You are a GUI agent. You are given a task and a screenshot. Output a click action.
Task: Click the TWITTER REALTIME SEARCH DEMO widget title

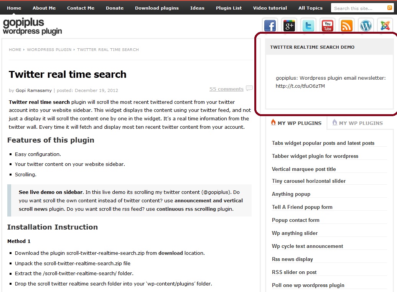[312, 47]
